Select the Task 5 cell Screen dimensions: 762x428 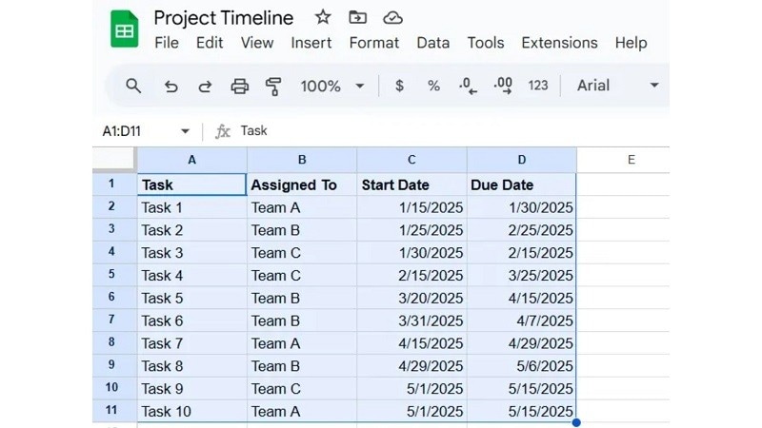coord(192,298)
